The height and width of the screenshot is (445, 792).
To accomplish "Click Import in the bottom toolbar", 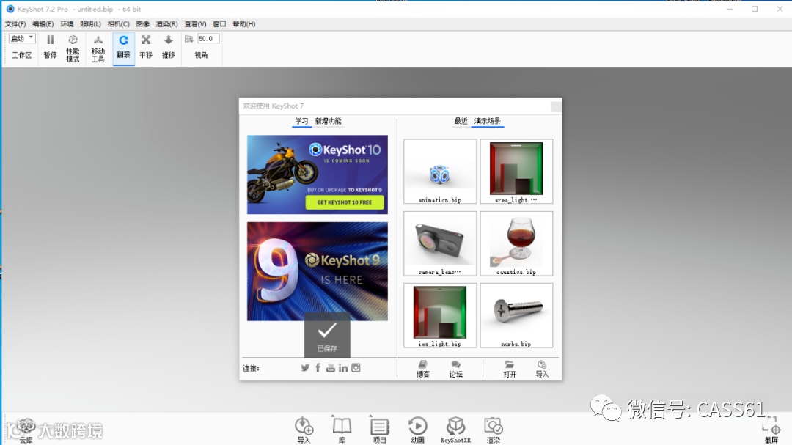I will point(304,430).
